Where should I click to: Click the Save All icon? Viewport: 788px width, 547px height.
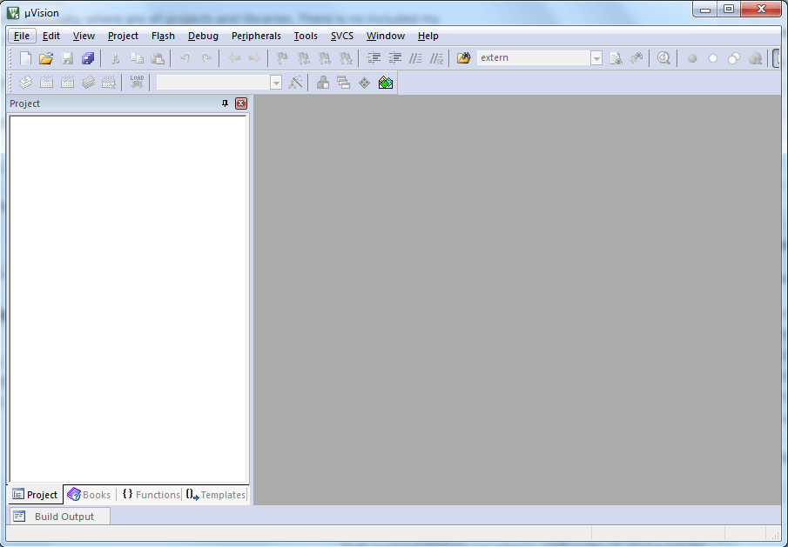(x=89, y=58)
